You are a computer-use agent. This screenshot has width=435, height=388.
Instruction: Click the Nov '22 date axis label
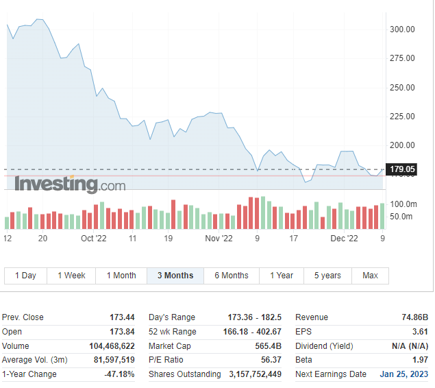tap(219, 239)
